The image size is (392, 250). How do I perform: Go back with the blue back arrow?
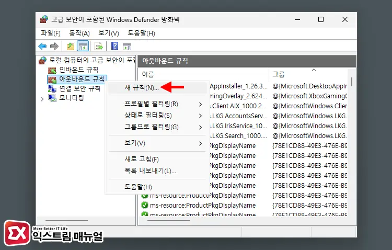click(x=42, y=47)
